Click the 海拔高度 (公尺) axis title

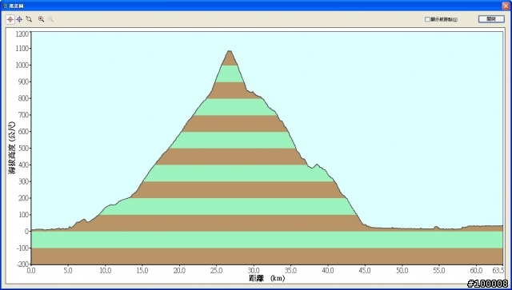[x=12, y=148]
